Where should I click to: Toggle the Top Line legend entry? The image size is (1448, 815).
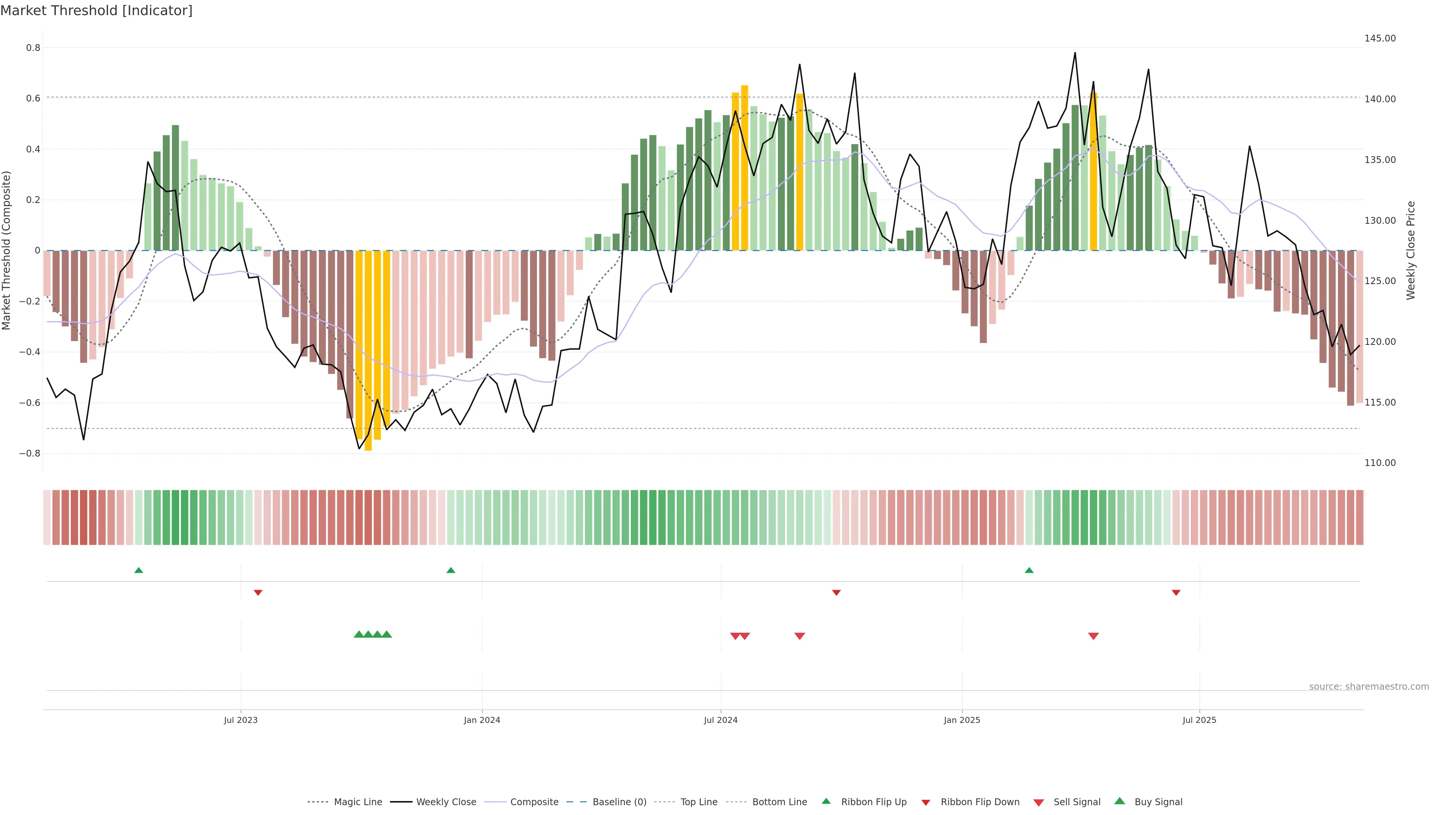point(699,802)
